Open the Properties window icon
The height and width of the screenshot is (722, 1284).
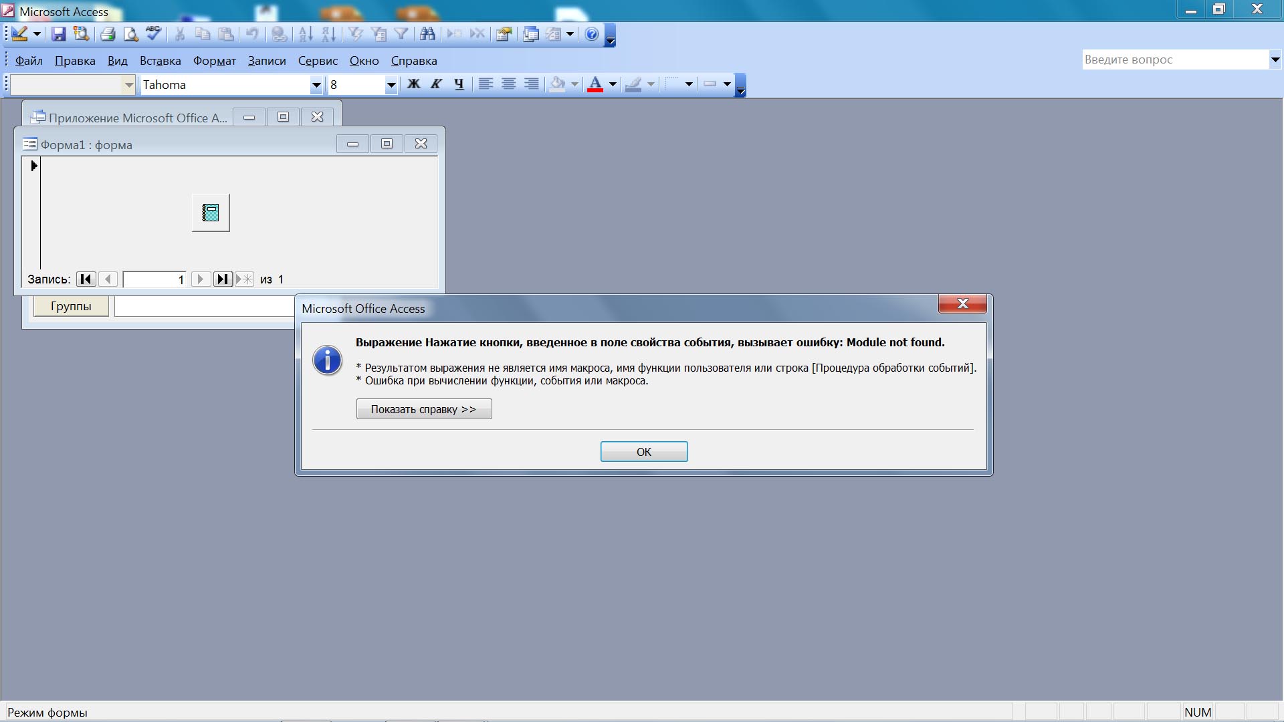point(504,34)
